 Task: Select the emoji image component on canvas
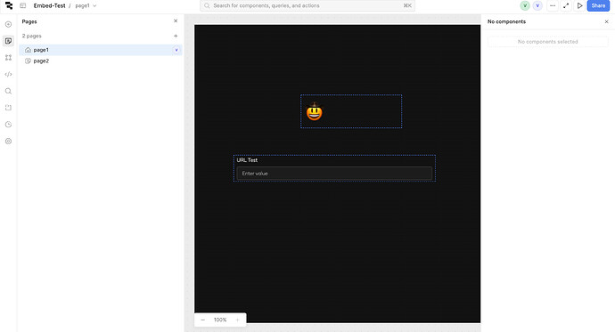point(351,111)
